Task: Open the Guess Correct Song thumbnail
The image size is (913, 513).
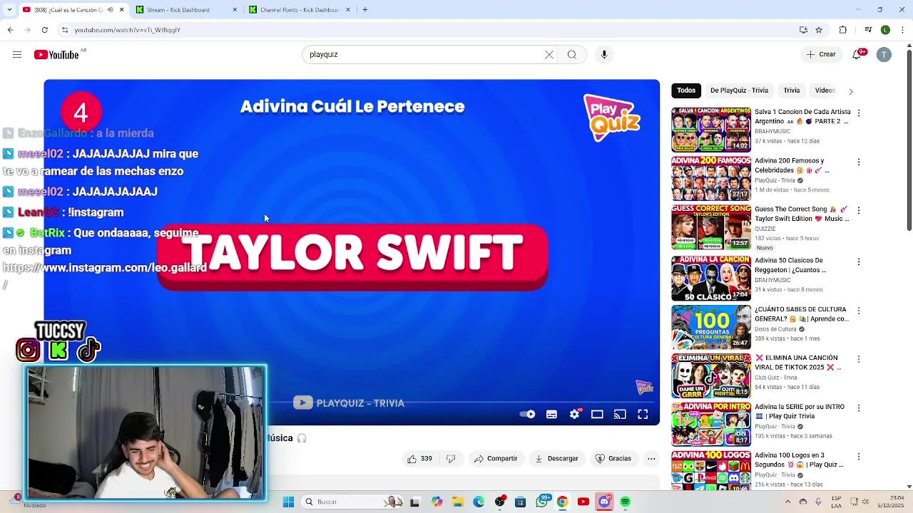Action: tap(711, 227)
